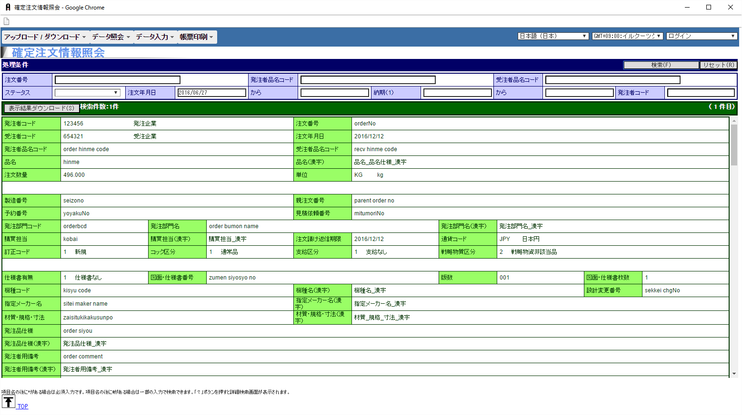Viewport: 742px width, 415px height.
Task: Maximize the Chrome window
Action: (x=709, y=7)
